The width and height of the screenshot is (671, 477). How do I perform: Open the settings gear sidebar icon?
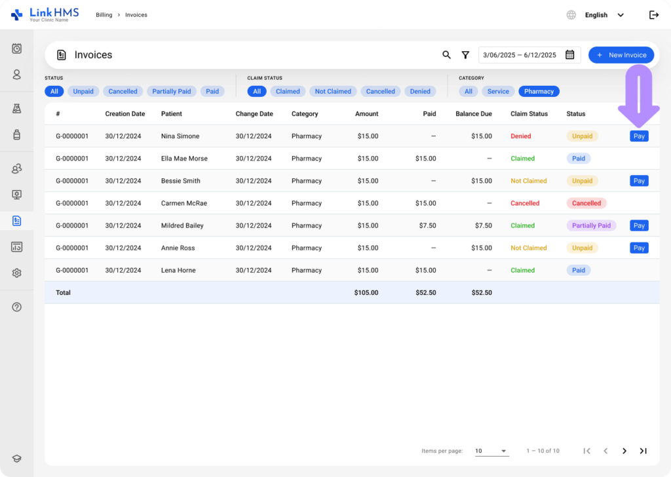point(16,273)
